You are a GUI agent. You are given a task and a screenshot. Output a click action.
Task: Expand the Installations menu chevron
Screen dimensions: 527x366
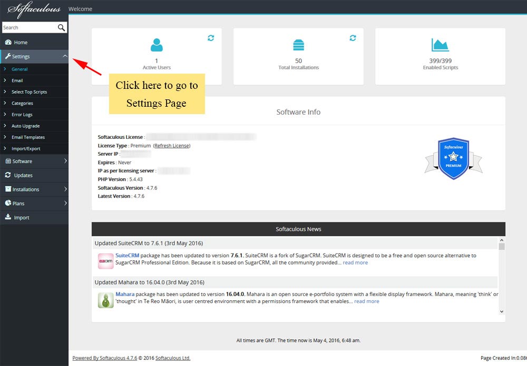click(x=65, y=189)
